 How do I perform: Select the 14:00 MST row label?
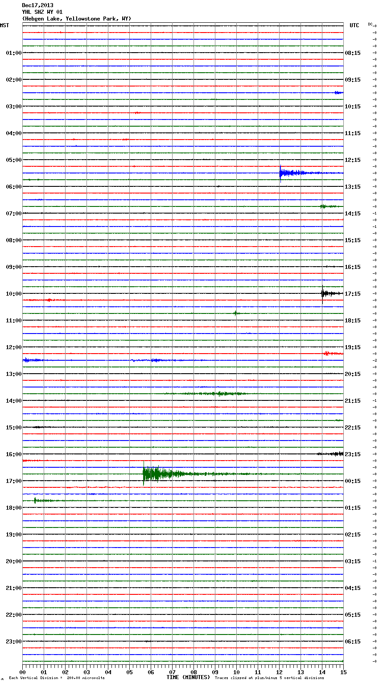[x=14, y=401]
